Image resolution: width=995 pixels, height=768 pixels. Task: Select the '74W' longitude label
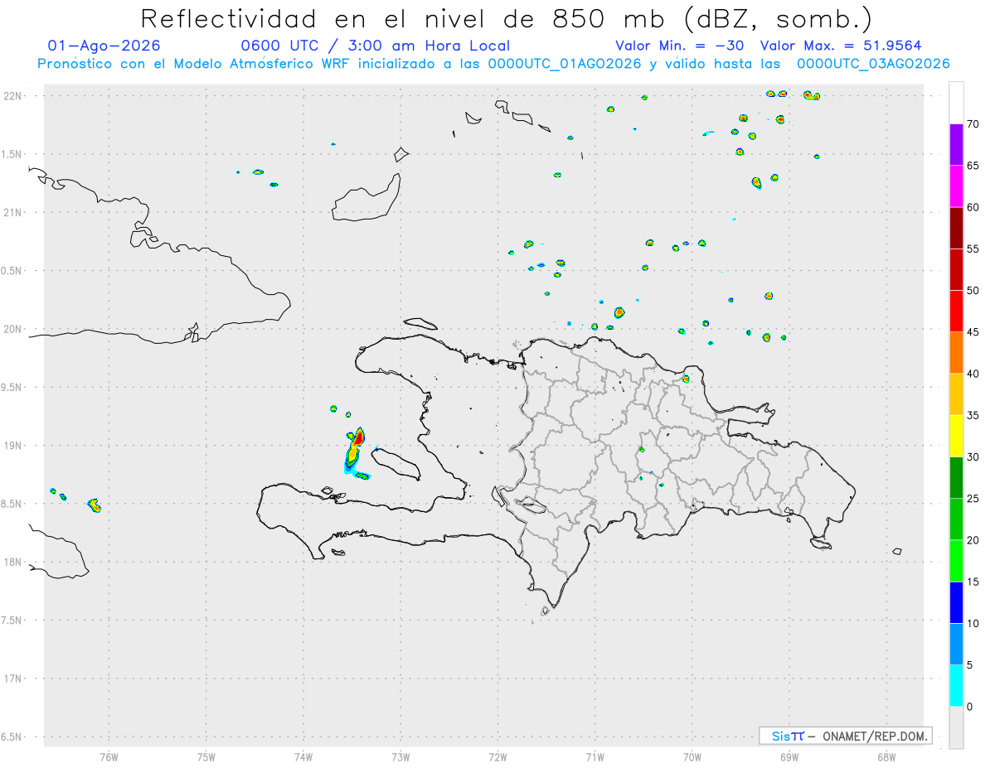[303, 756]
